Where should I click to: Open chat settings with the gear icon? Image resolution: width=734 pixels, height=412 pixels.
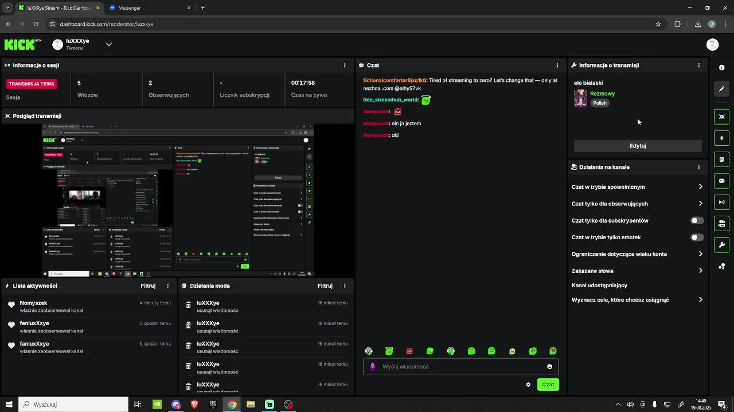[x=528, y=385]
